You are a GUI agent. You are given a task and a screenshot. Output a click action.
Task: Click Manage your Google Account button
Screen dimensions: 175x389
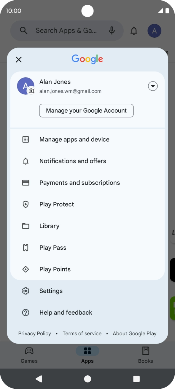click(x=86, y=111)
